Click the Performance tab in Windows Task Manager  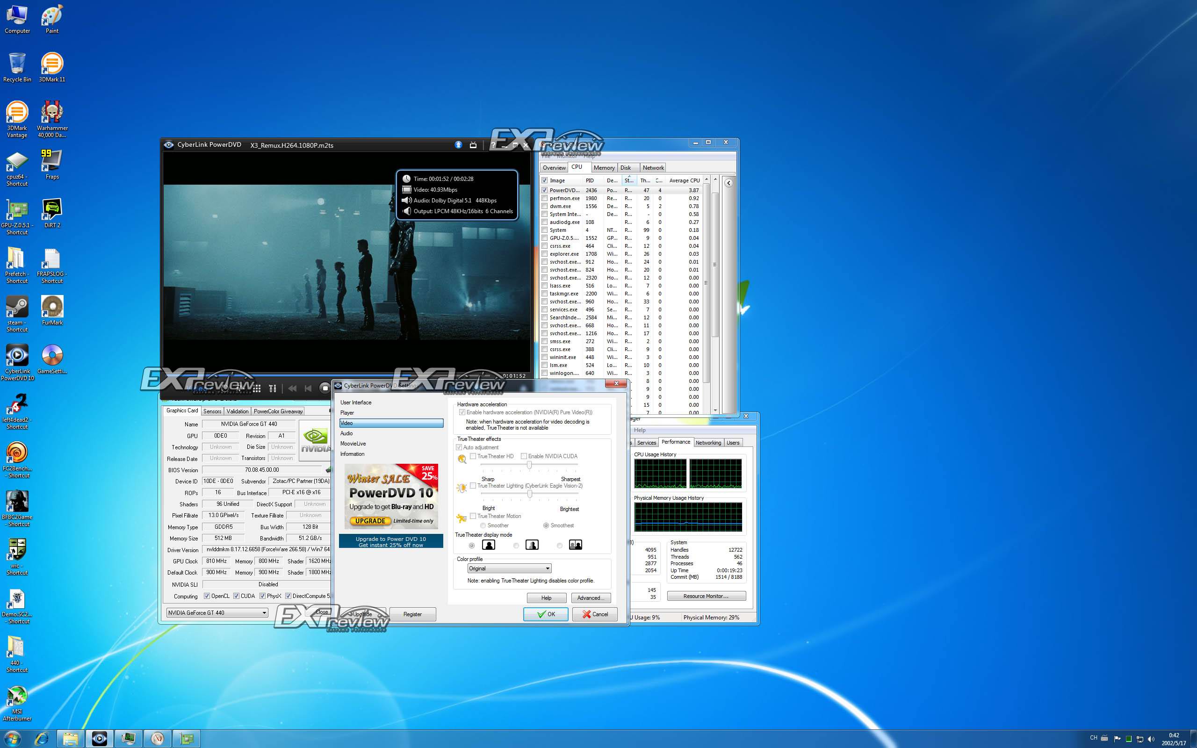676,442
